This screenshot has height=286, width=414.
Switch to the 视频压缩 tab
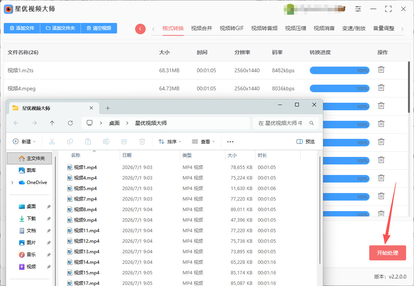[295, 28]
